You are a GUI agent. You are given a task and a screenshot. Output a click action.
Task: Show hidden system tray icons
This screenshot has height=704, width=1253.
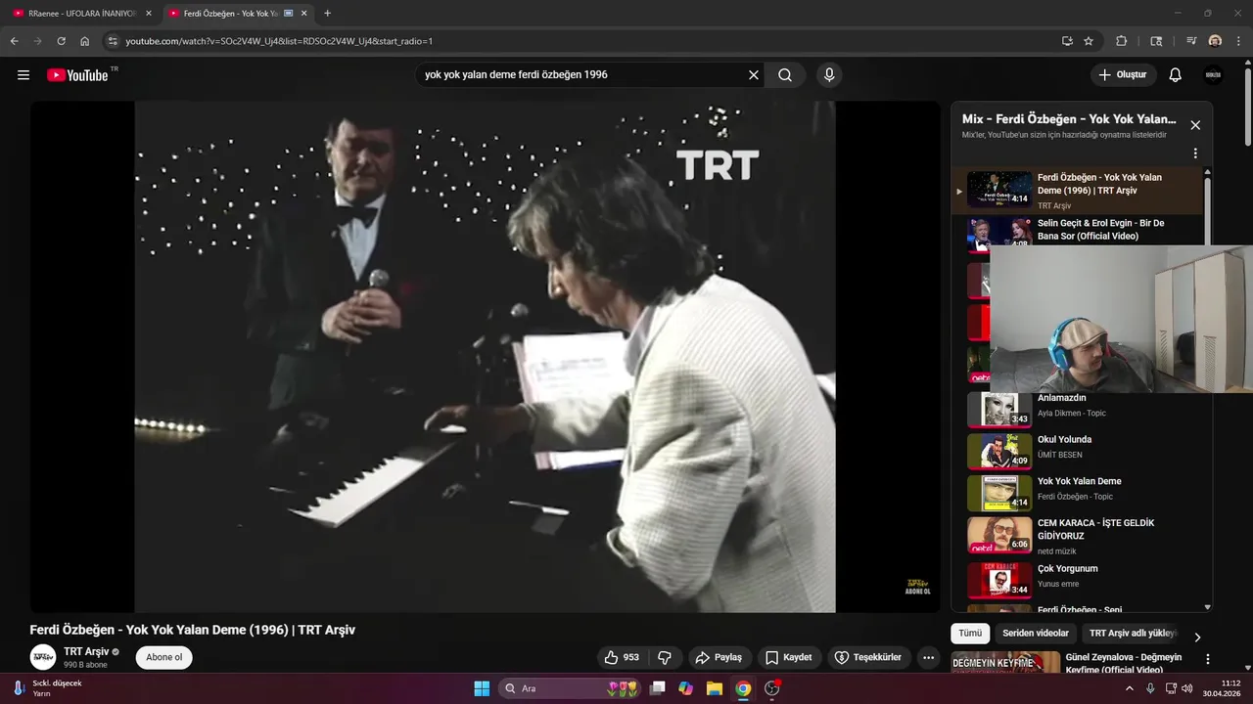click(x=1131, y=688)
